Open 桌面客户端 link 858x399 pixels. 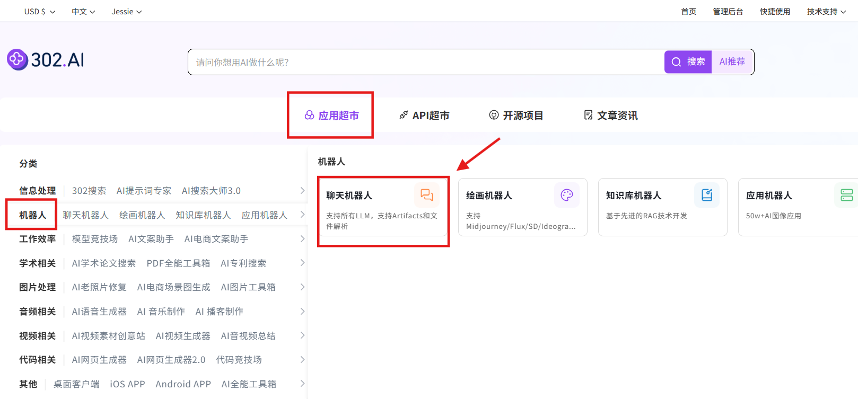(76, 384)
